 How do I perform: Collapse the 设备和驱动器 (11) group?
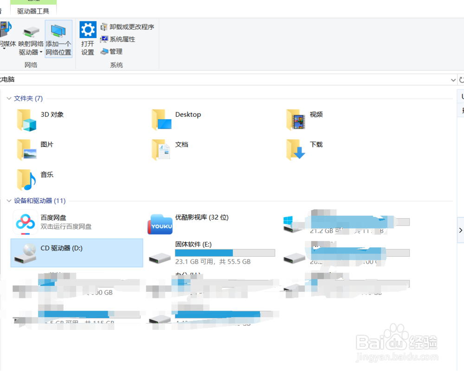pos(9,201)
